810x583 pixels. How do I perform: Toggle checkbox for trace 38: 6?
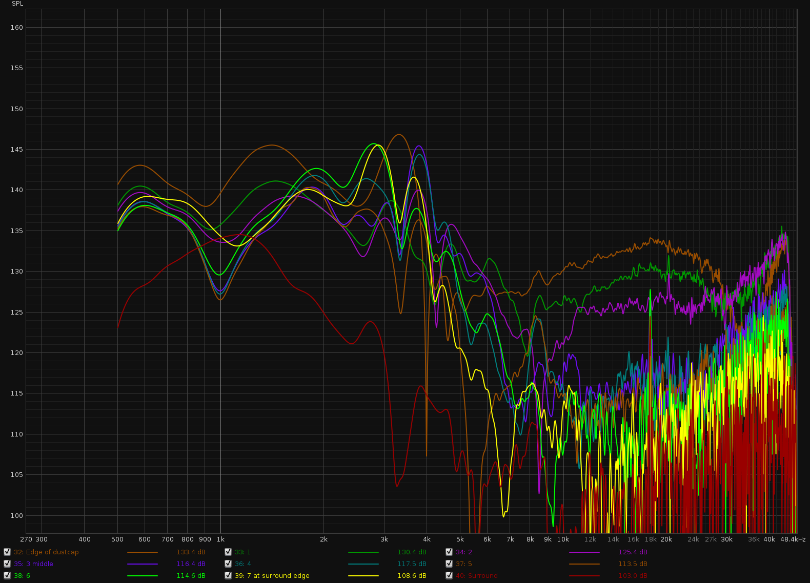tap(7, 575)
